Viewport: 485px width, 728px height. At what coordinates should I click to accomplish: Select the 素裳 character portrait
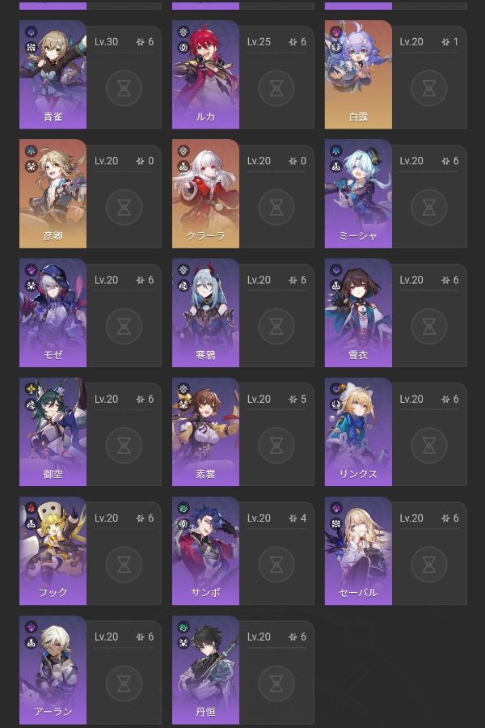click(x=205, y=432)
